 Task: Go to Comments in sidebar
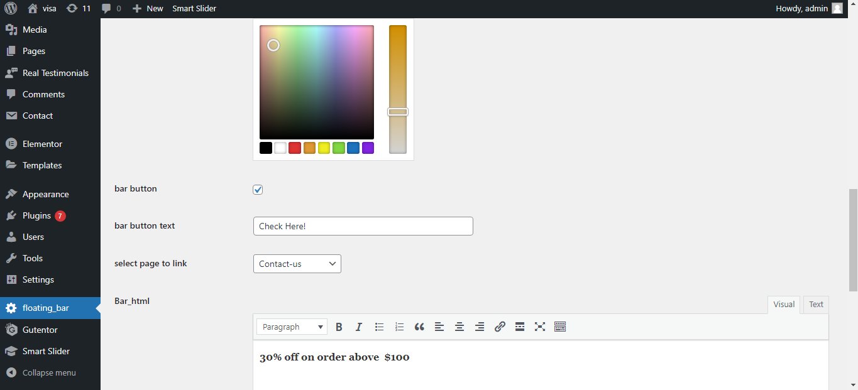[50, 94]
